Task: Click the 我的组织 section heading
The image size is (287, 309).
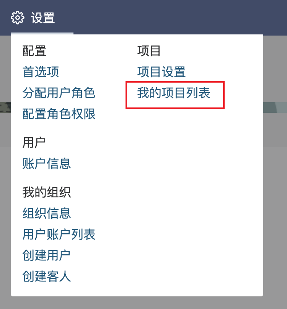Action: coord(47,192)
